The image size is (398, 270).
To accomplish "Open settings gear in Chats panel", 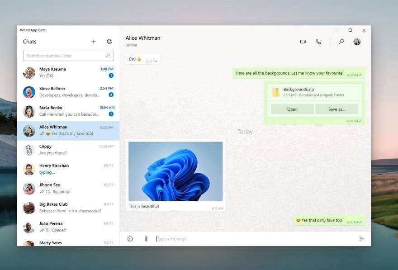I will click(109, 42).
